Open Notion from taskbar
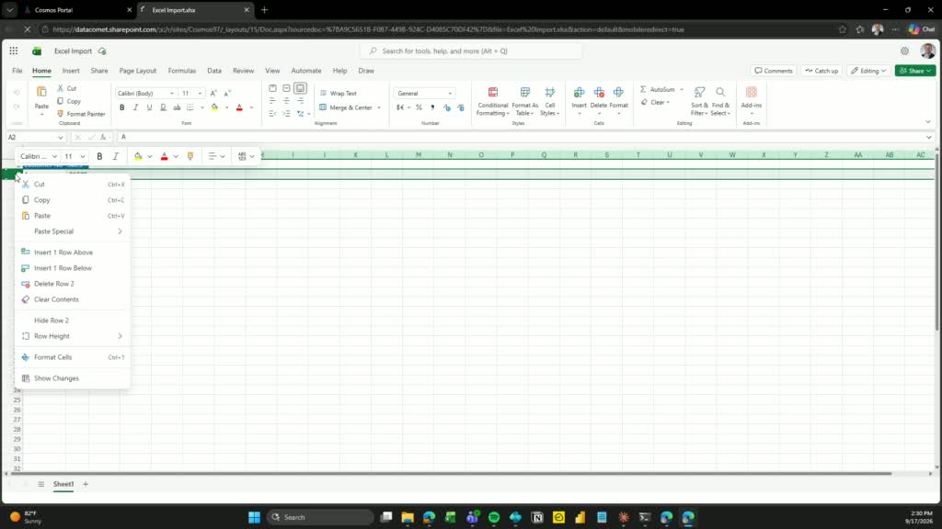Viewport: 942px width, 529px height. [537, 517]
